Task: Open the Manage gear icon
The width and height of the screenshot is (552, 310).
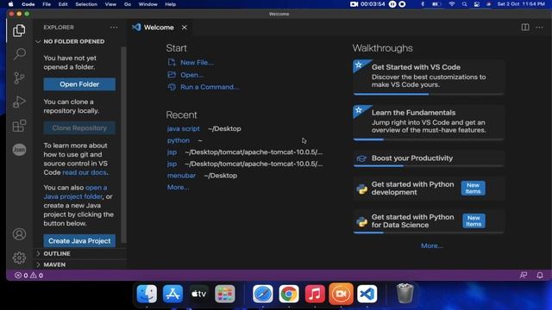Action: 19,258
